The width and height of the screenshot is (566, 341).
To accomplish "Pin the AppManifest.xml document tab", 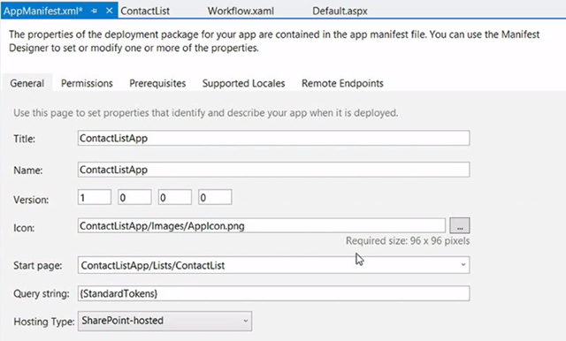I will tap(95, 11).
